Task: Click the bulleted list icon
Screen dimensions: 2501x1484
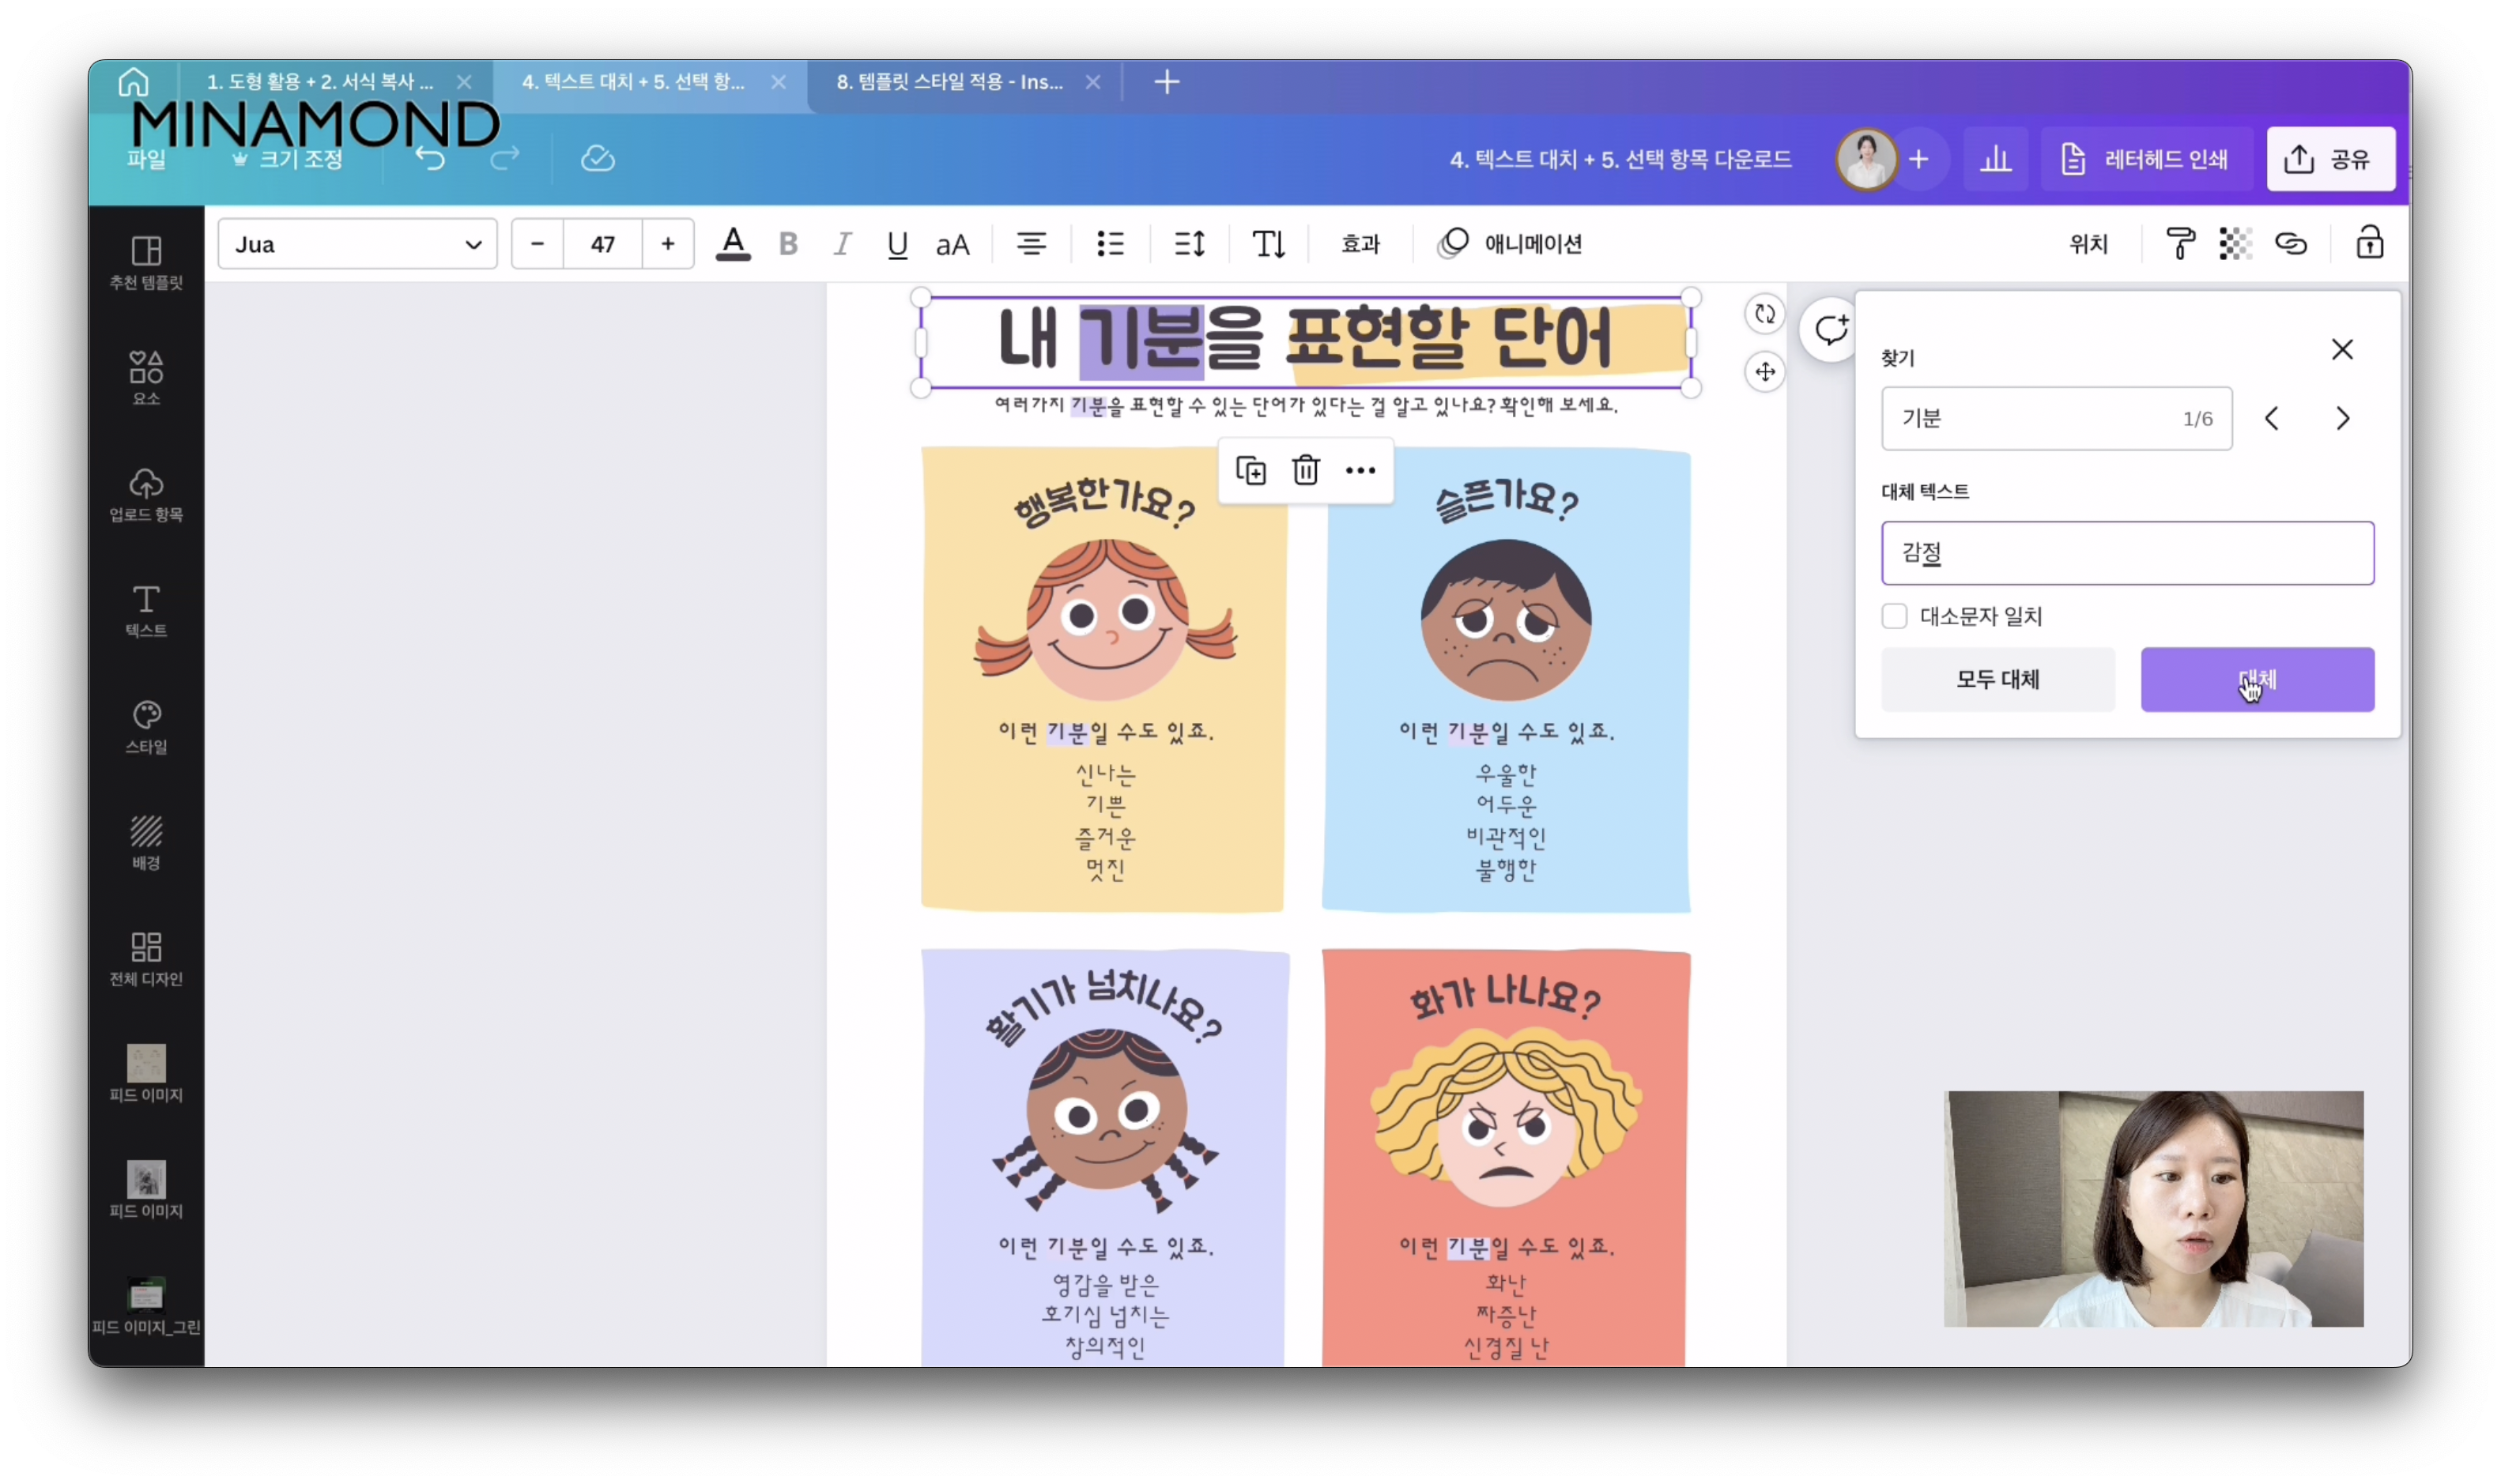Action: 1110,243
